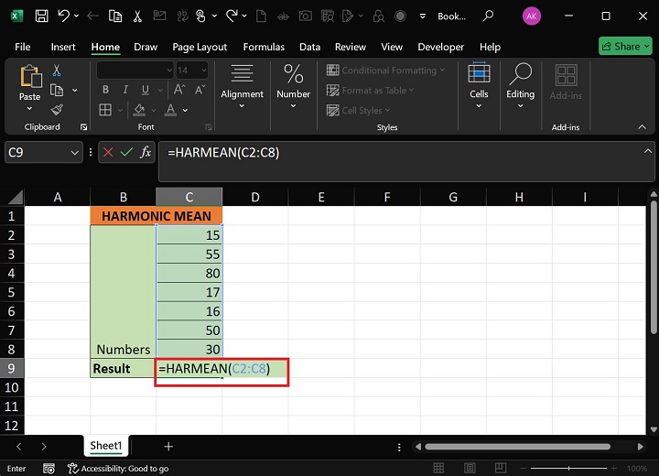659x476 pixels.
Task: Click the Cut scissors icon in title bar
Action: (x=137, y=16)
